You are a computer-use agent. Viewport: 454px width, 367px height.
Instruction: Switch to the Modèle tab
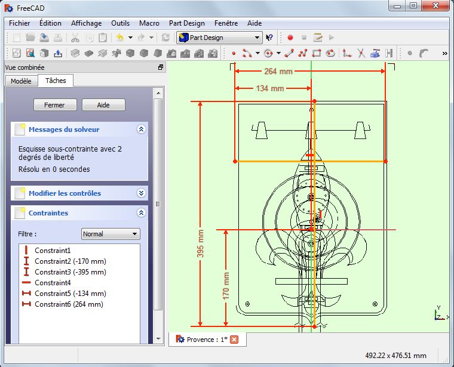click(x=21, y=81)
